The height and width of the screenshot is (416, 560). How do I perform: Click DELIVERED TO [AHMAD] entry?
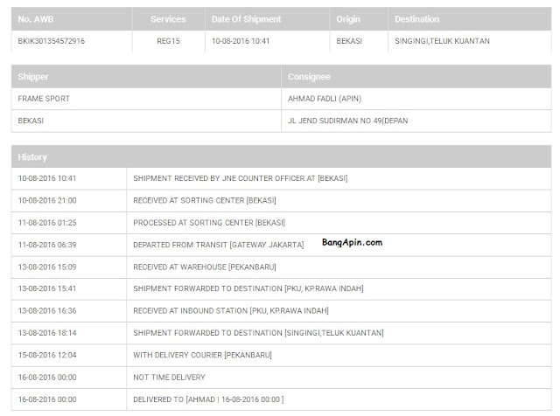208,399
